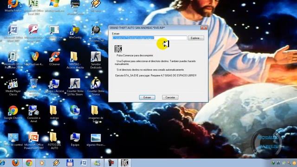The height and width of the screenshot is (167, 297).
Task: Open the media player taskbar button
Action: [x=42, y=163]
